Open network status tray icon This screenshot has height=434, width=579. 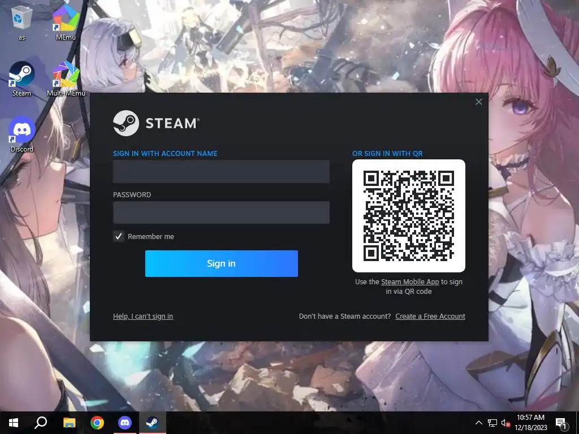click(492, 423)
